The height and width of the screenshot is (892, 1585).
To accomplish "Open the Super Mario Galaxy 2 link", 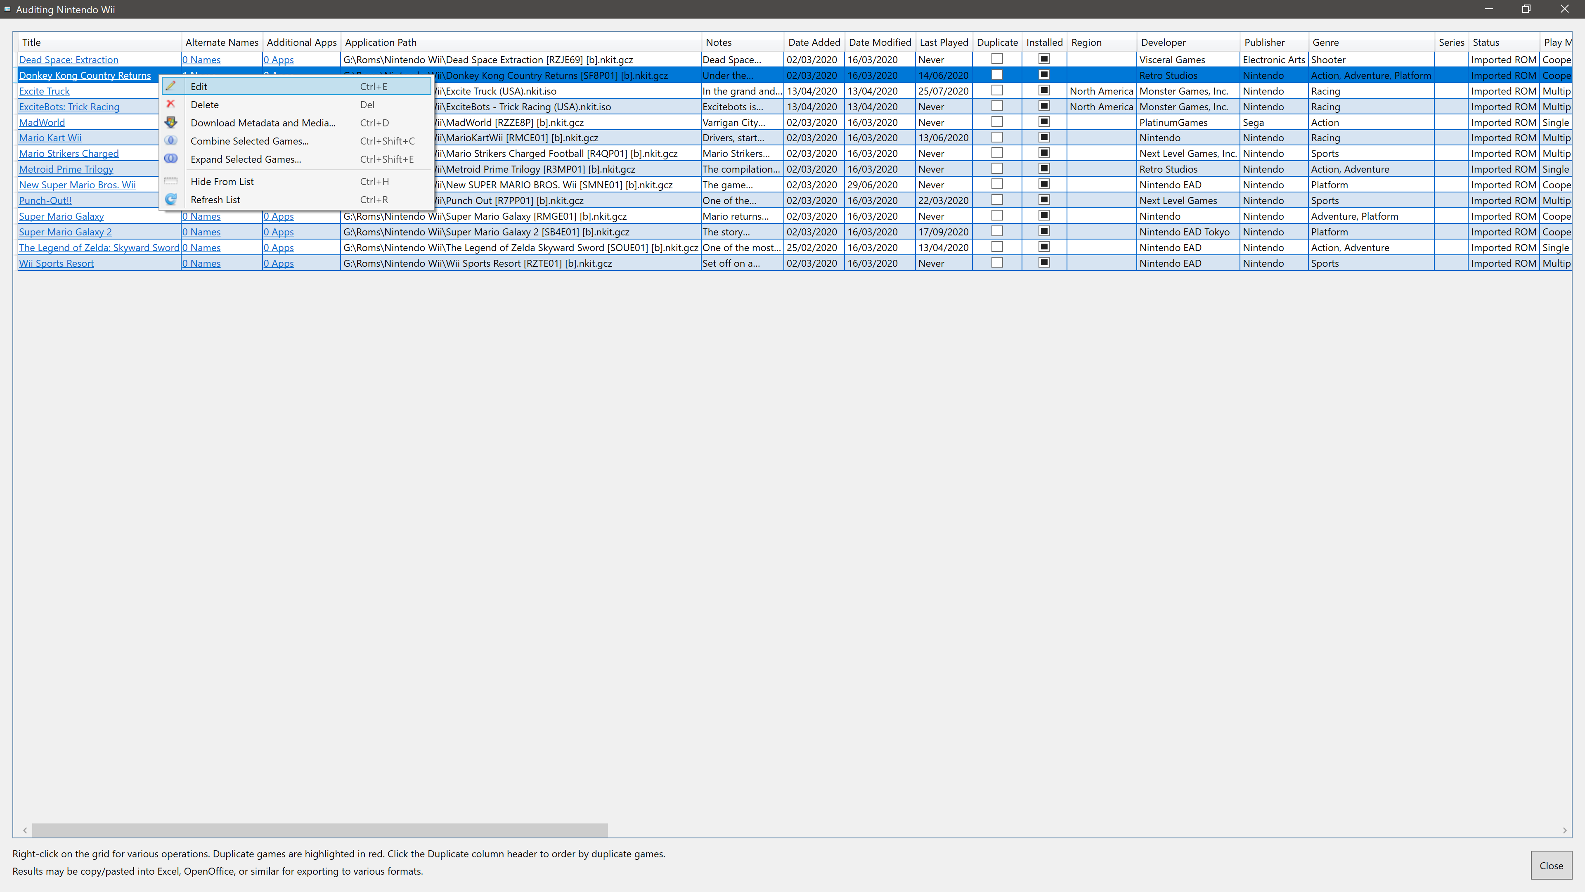I will (x=65, y=232).
